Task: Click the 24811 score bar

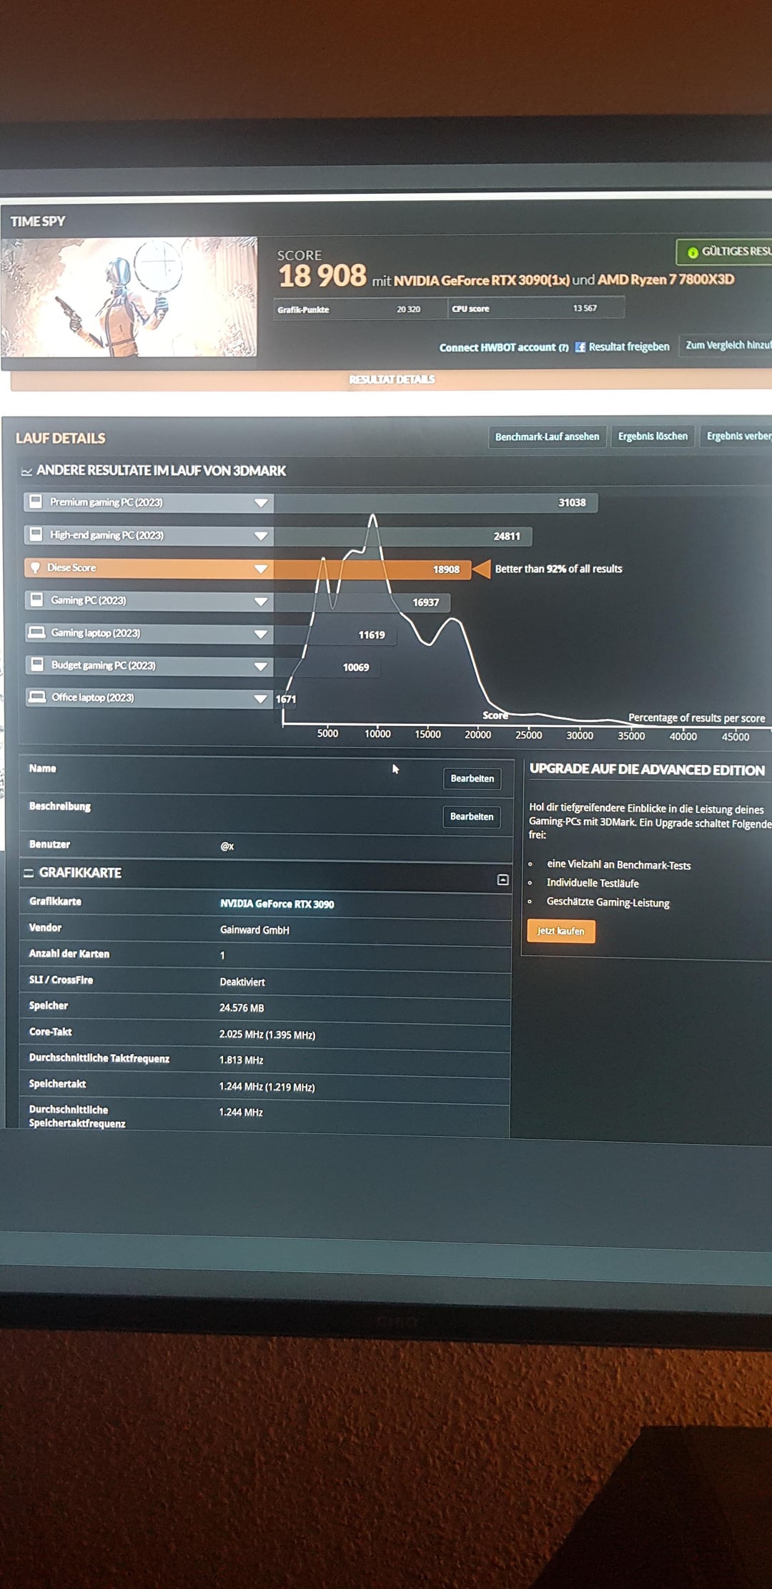Action: coord(402,536)
